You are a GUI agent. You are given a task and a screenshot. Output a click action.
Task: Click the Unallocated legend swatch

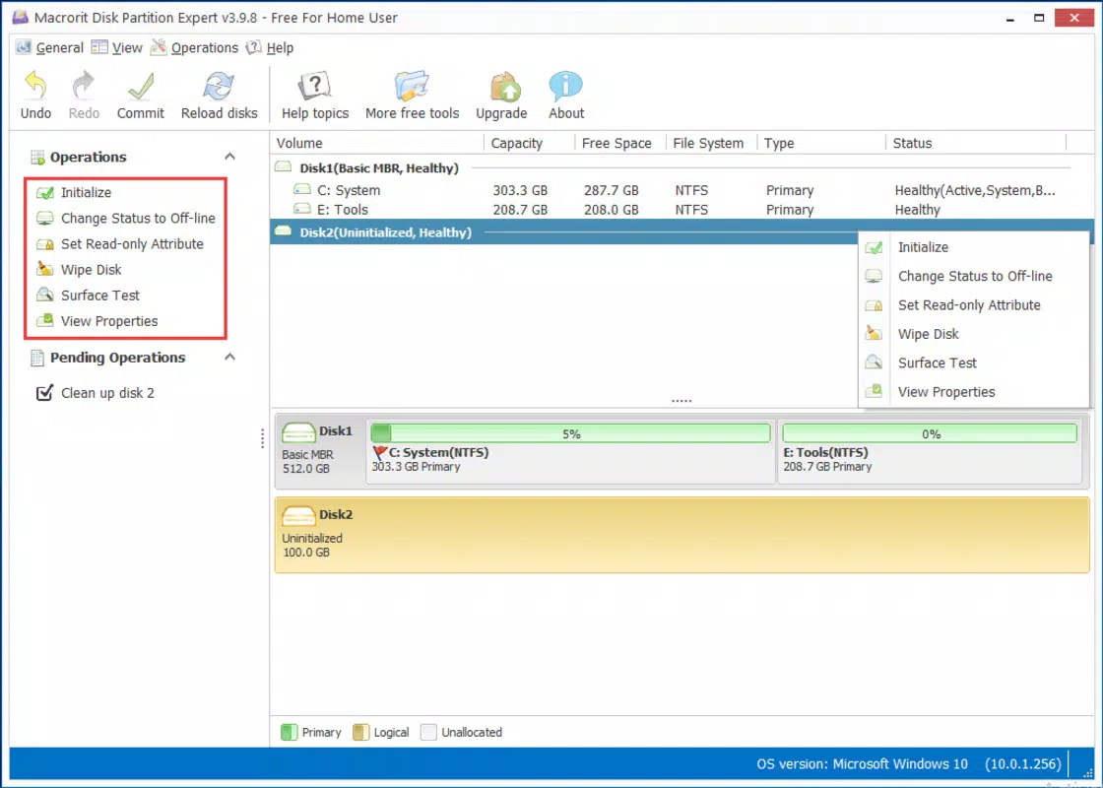point(428,733)
